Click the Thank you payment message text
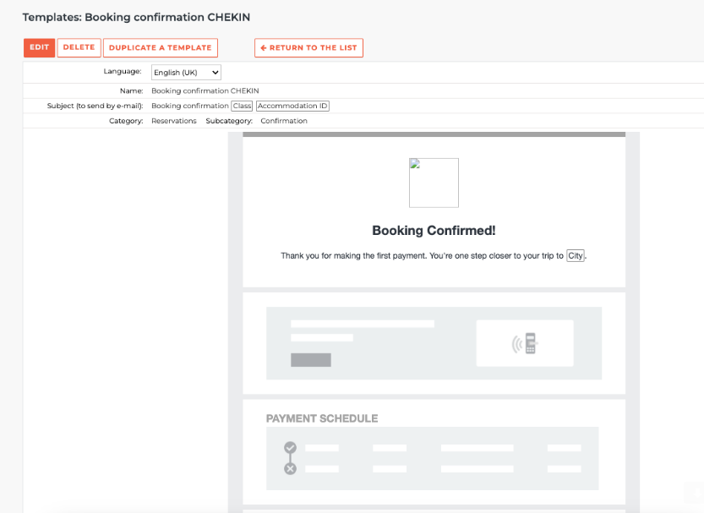This screenshot has width=704, height=513. [422, 255]
